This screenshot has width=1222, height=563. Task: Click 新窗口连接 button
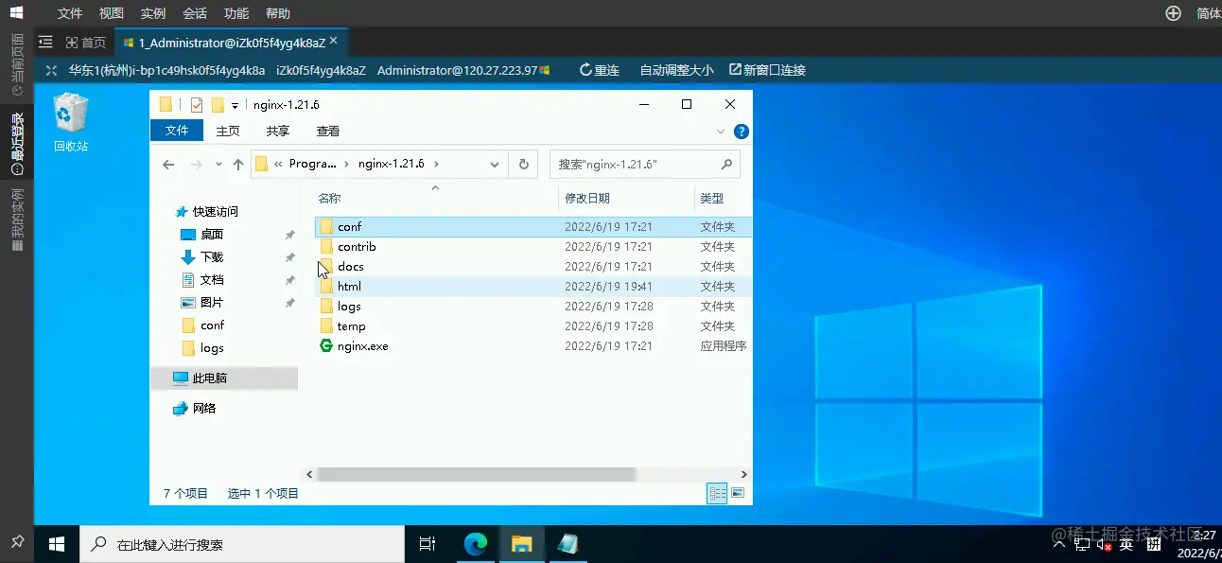[767, 70]
